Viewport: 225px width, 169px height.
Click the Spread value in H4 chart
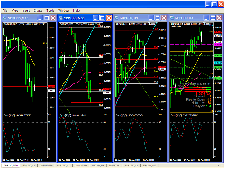(x=210, y=96)
